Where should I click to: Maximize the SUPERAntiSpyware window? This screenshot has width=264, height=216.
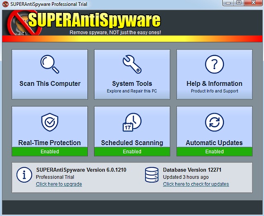tap(239, 2)
